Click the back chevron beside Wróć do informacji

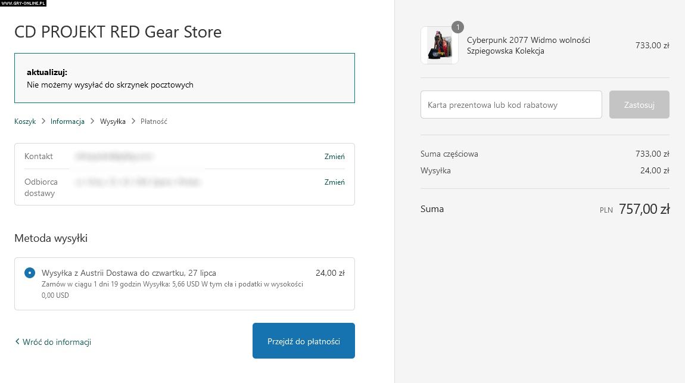pos(17,342)
